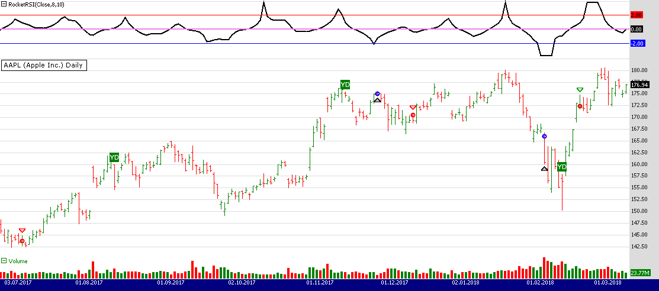Click the YD marker in February 2018
The height and width of the screenshot is (291, 659).
(x=561, y=167)
